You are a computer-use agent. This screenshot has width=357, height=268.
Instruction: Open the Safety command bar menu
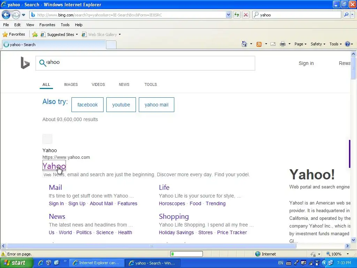point(318,44)
